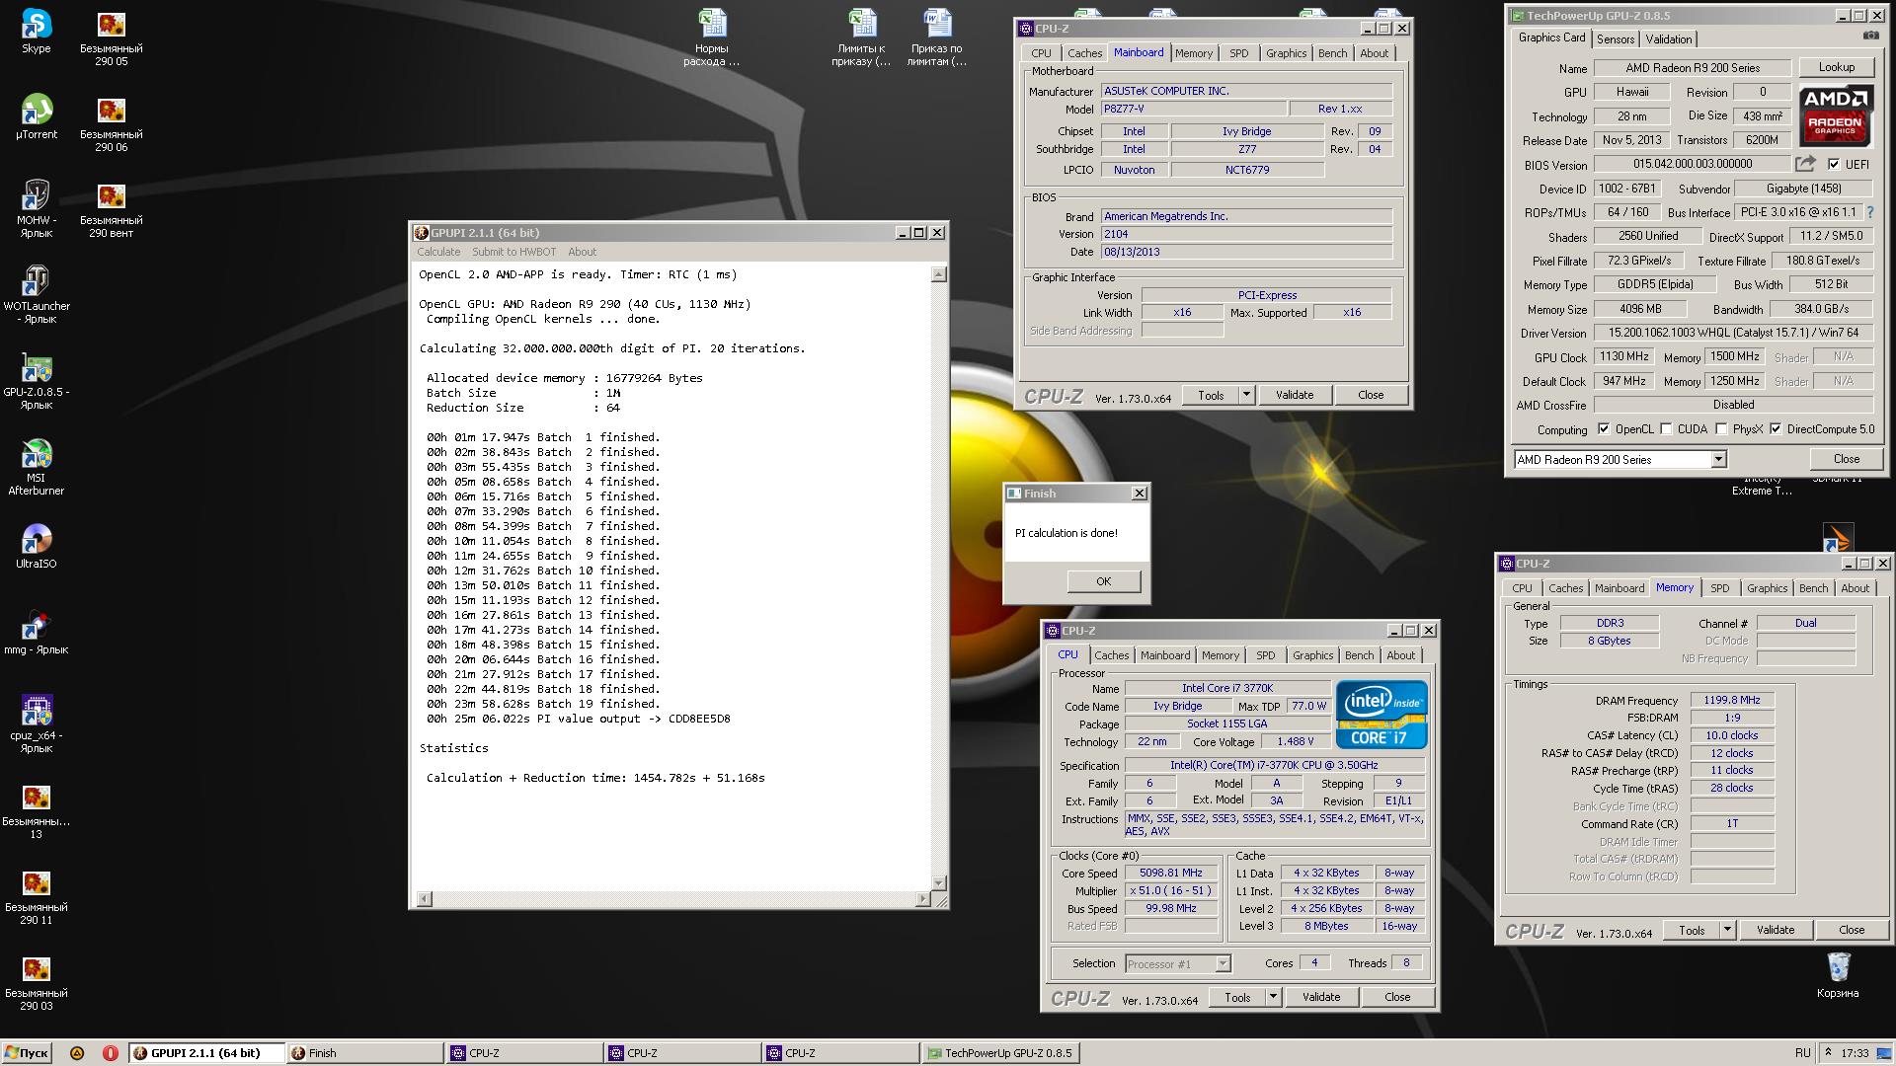1896x1066 pixels.
Task: Open Tools dropdown arrow in CPU-Z Mainboard window
Action: (1246, 395)
